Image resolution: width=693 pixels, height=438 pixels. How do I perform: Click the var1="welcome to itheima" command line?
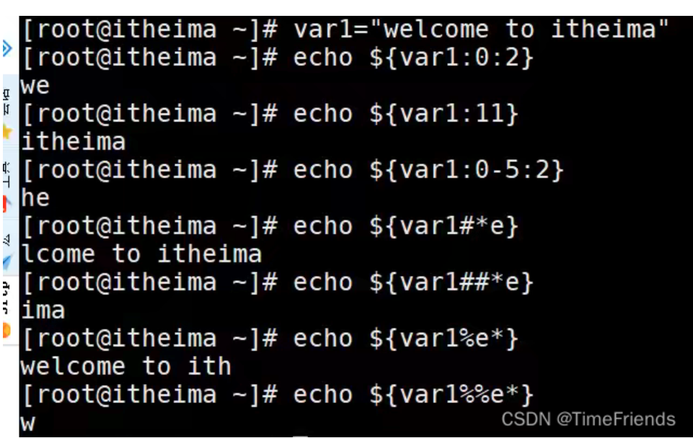click(x=345, y=30)
